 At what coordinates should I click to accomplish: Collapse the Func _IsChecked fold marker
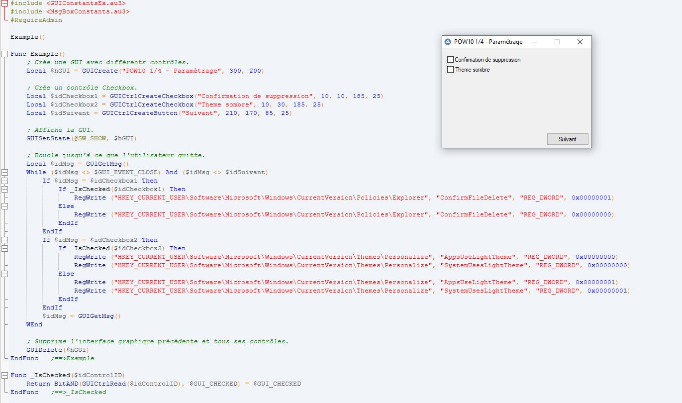tap(5, 375)
